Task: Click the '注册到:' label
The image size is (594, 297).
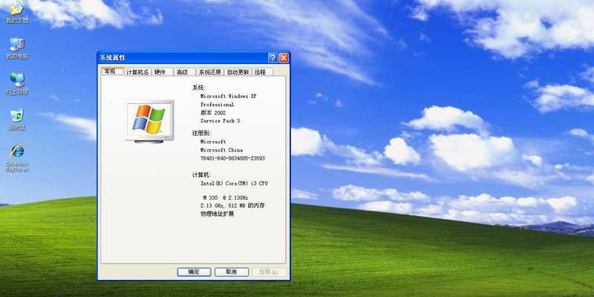Action: pos(201,134)
